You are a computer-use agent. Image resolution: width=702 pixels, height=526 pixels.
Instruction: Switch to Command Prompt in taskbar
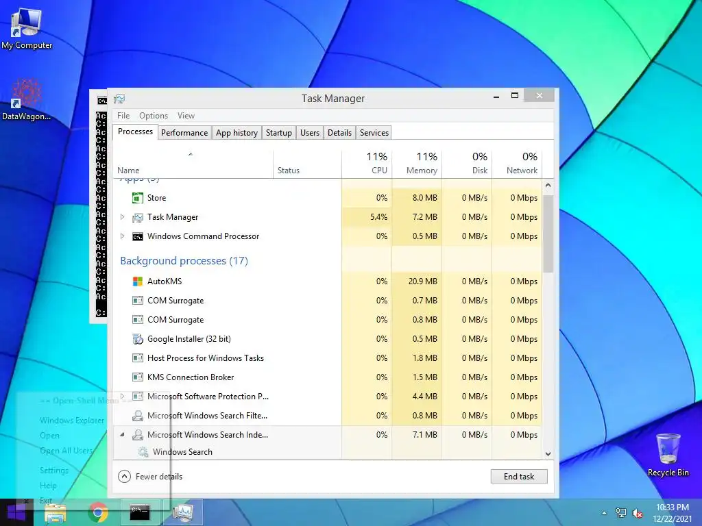(140, 512)
